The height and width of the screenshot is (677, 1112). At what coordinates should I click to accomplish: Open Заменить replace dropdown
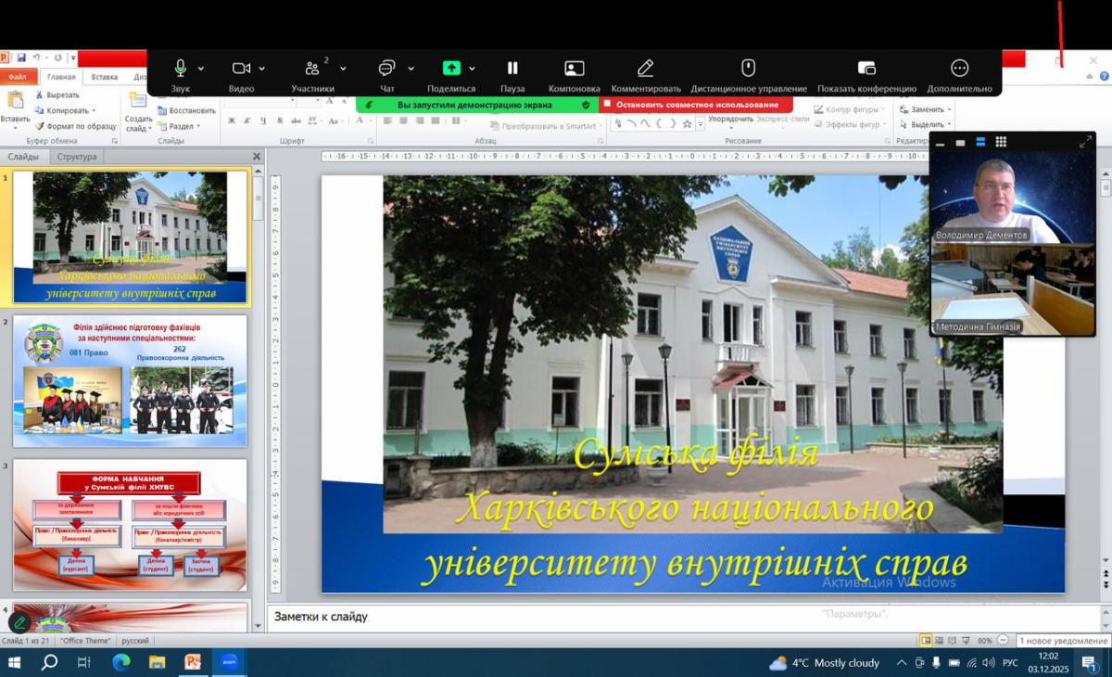tap(926, 109)
